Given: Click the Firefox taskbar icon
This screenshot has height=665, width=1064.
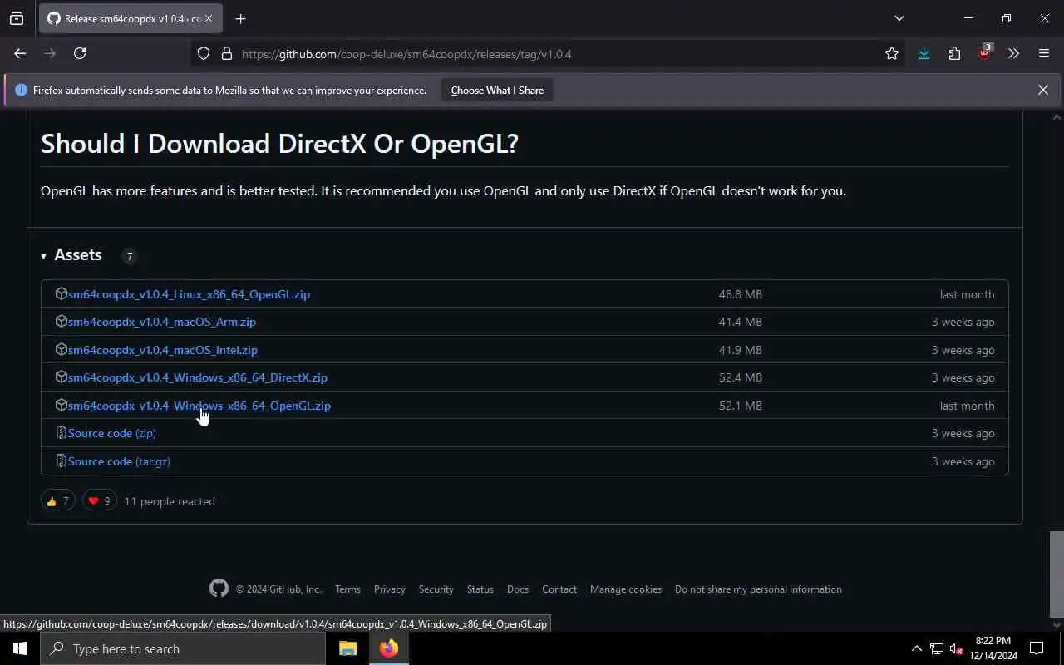Looking at the screenshot, I should (x=389, y=648).
